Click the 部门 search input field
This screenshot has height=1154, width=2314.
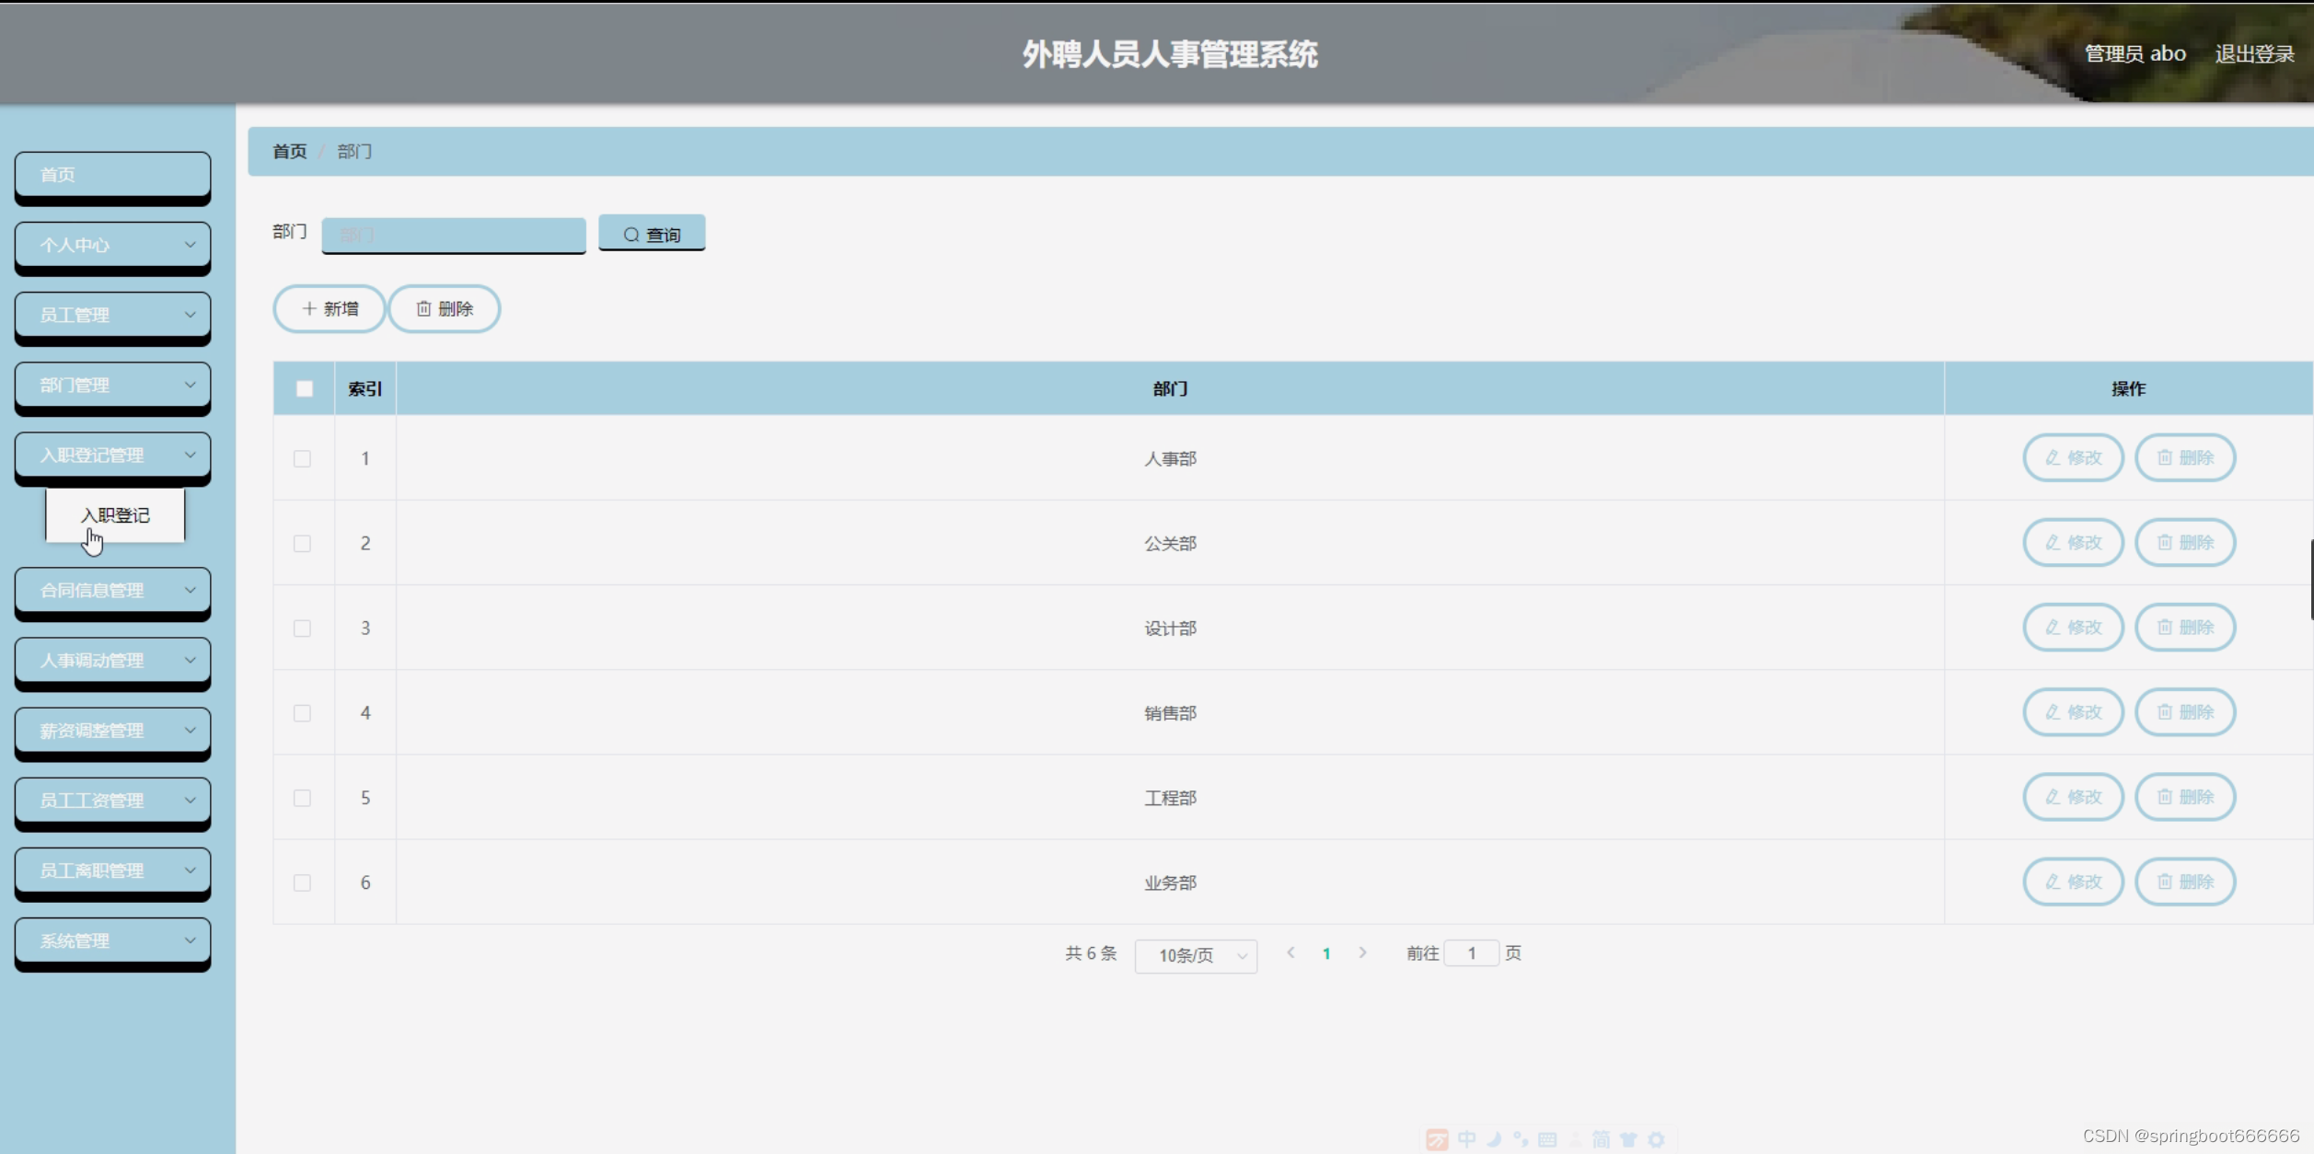click(454, 236)
